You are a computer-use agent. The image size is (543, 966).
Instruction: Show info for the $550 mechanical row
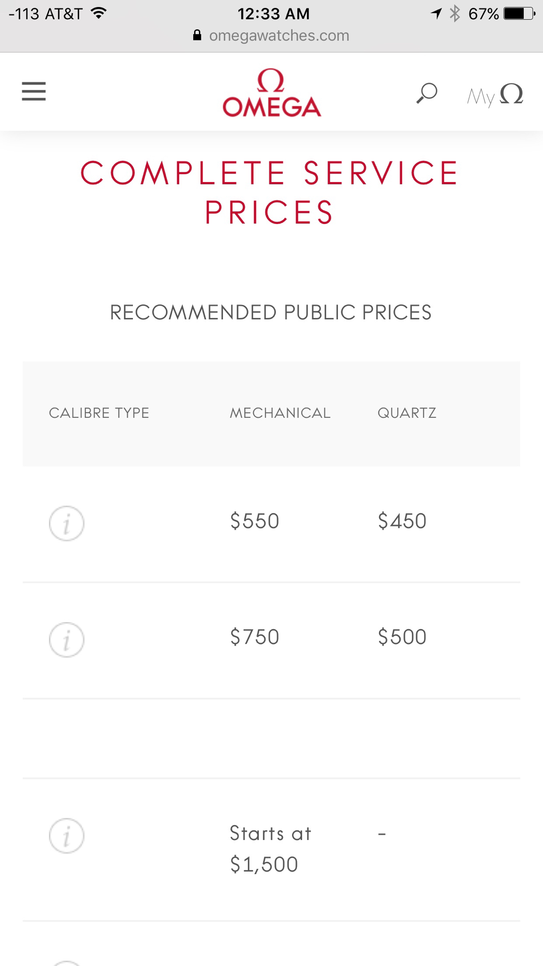[x=66, y=523]
